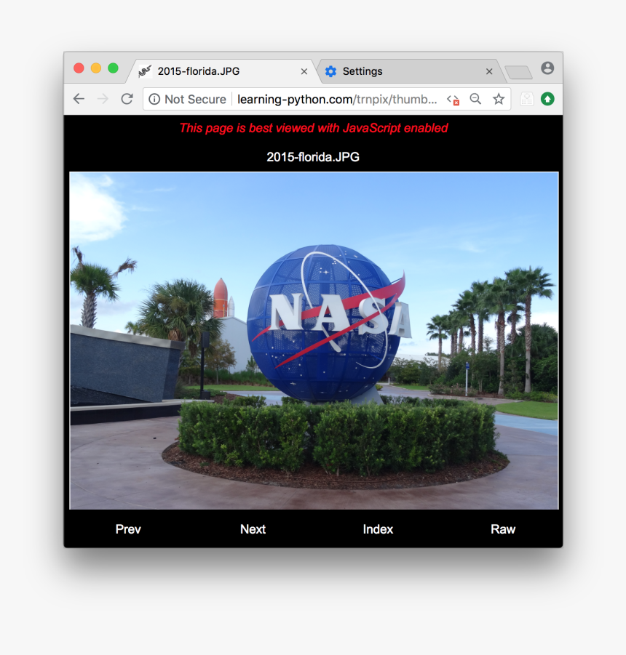Screen dimensions: 626x655
Task: Open site info via Not Secure indicator
Action: point(187,100)
